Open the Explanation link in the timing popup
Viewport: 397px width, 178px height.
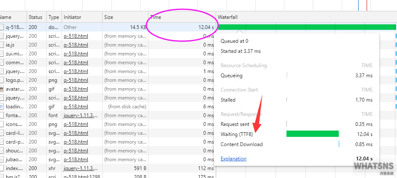point(233,159)
